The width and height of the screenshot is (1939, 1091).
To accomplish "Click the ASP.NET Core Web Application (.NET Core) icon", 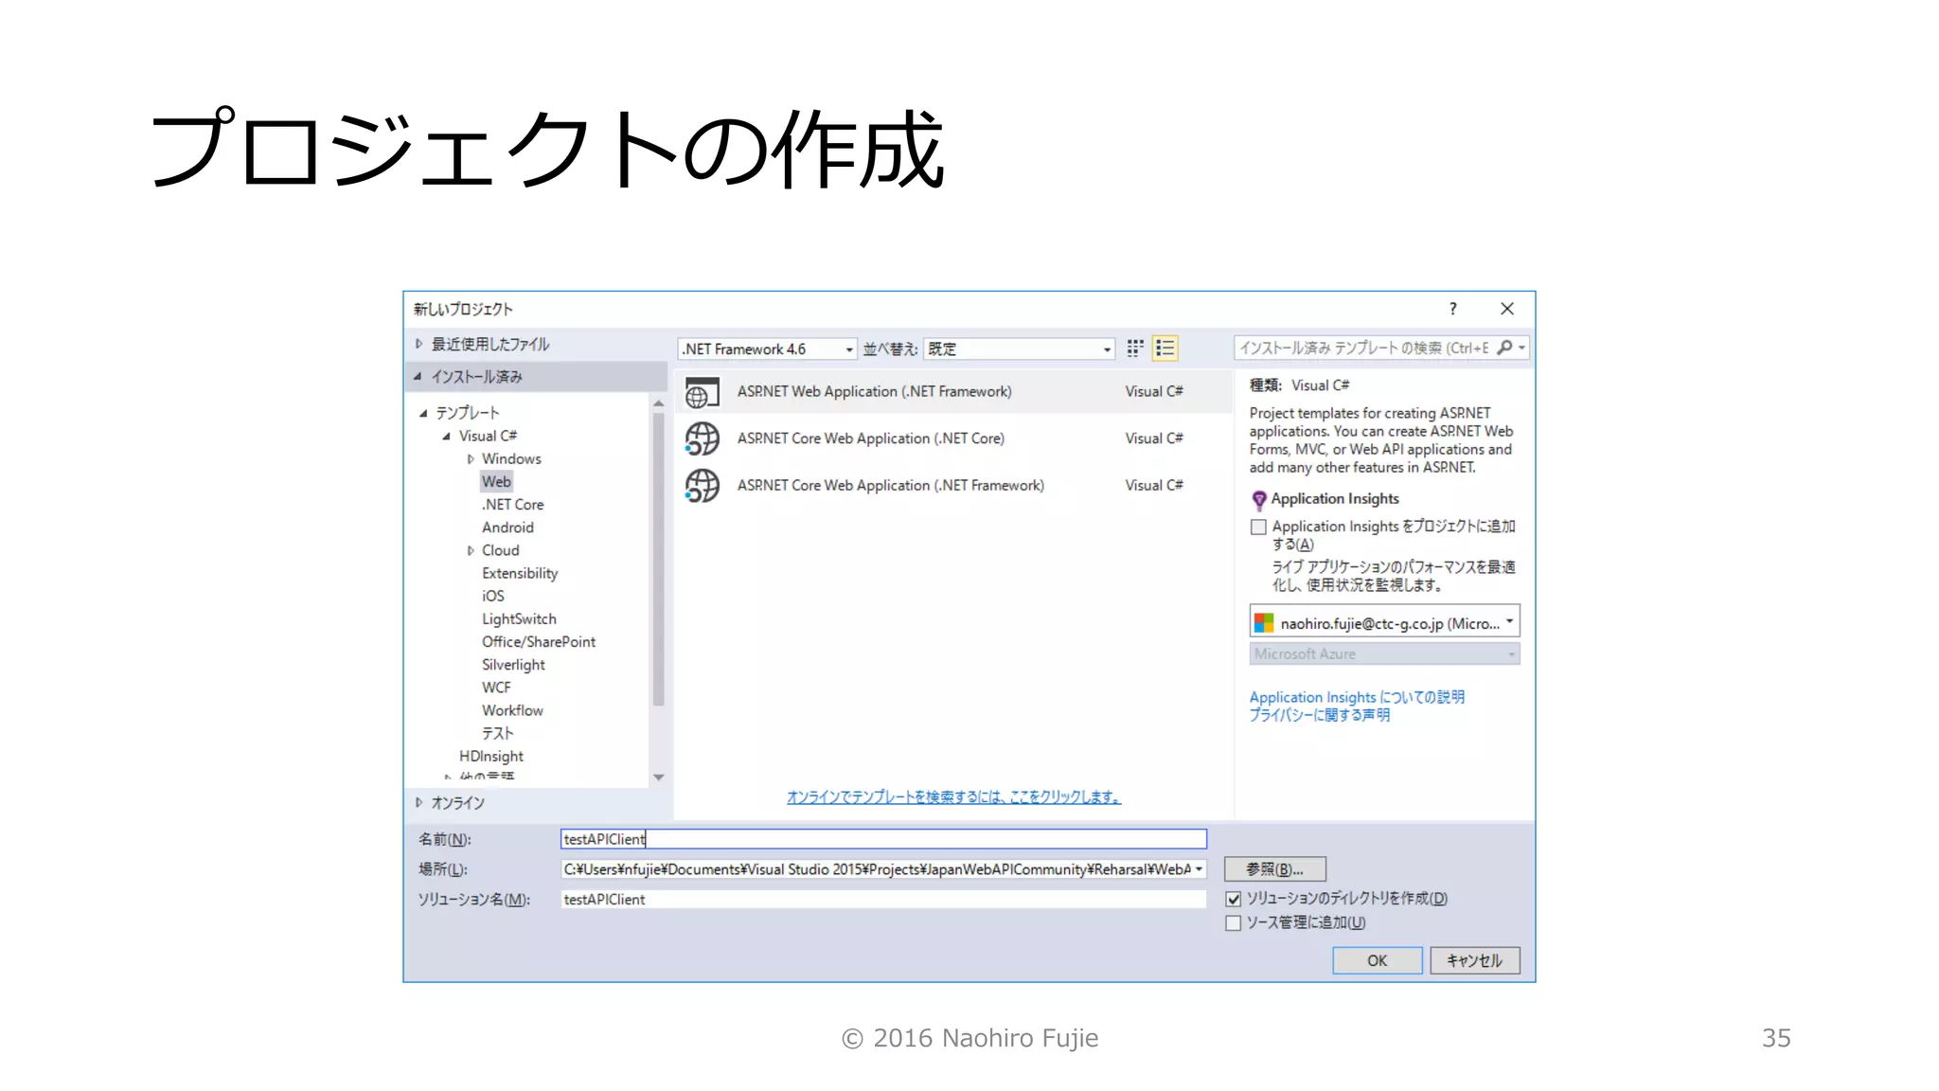I will (702, 438).
